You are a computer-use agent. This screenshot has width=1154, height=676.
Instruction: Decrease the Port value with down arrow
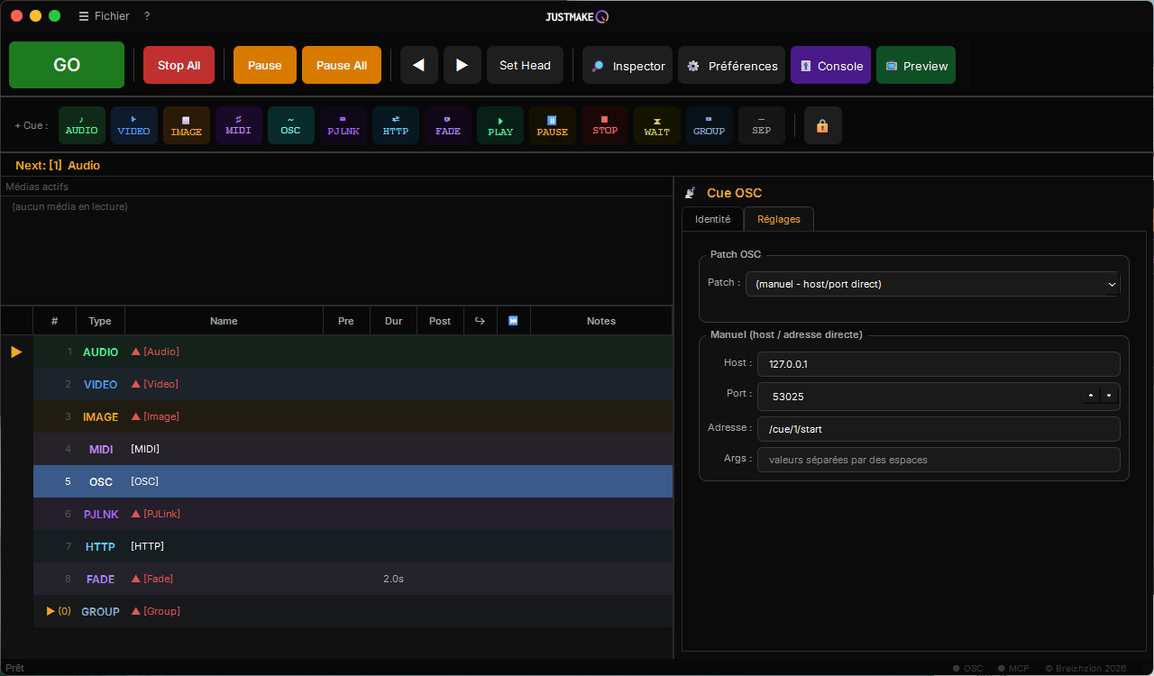(x=1110, y=396)
